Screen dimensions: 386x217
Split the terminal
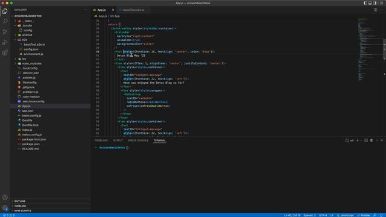pyautogui.click(x=366, y=140)
